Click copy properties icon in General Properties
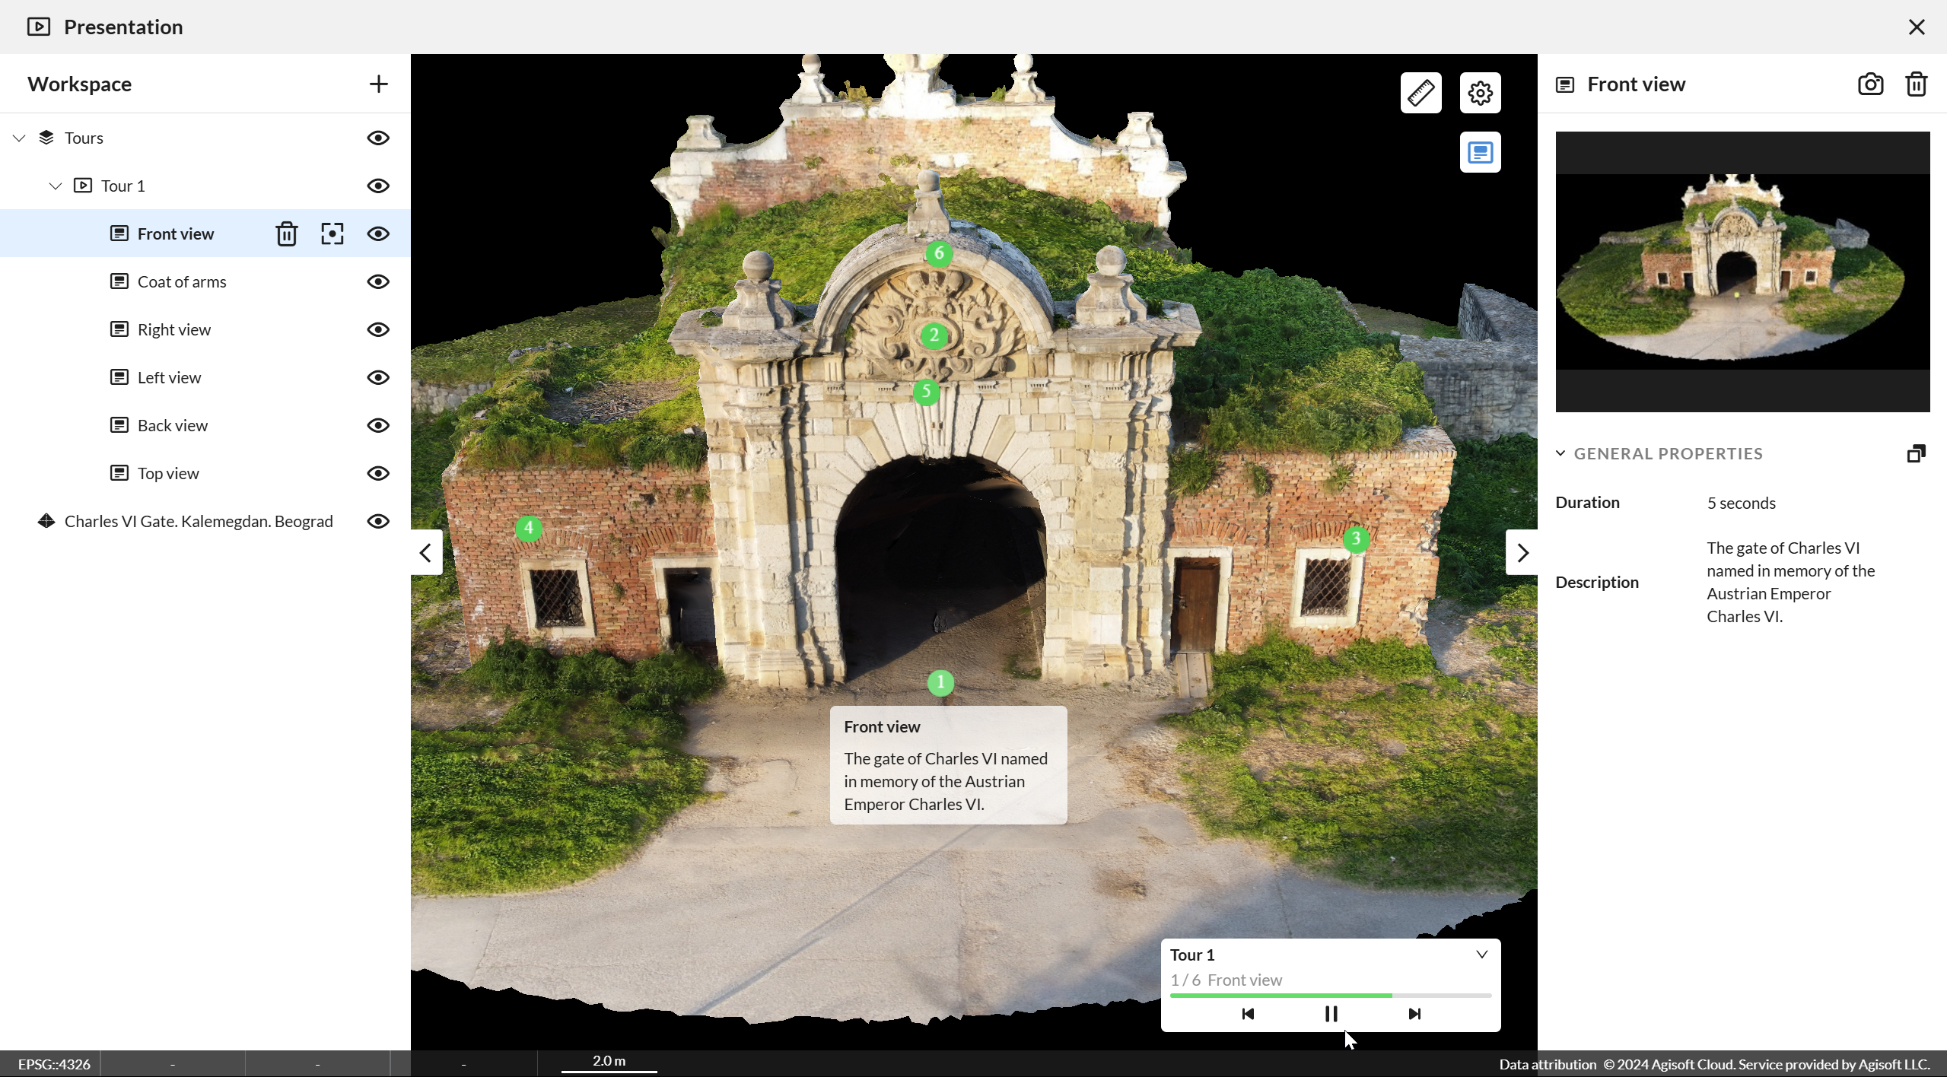 pyautogui.click(x=1916, y=453)
